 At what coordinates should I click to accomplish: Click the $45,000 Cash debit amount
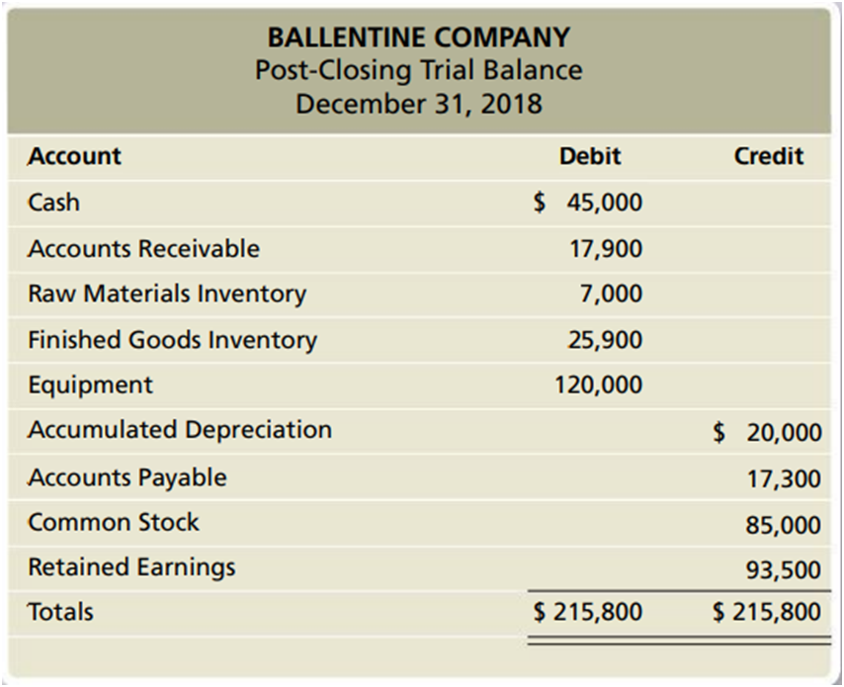pyautogui.click(x=588, y=203)
